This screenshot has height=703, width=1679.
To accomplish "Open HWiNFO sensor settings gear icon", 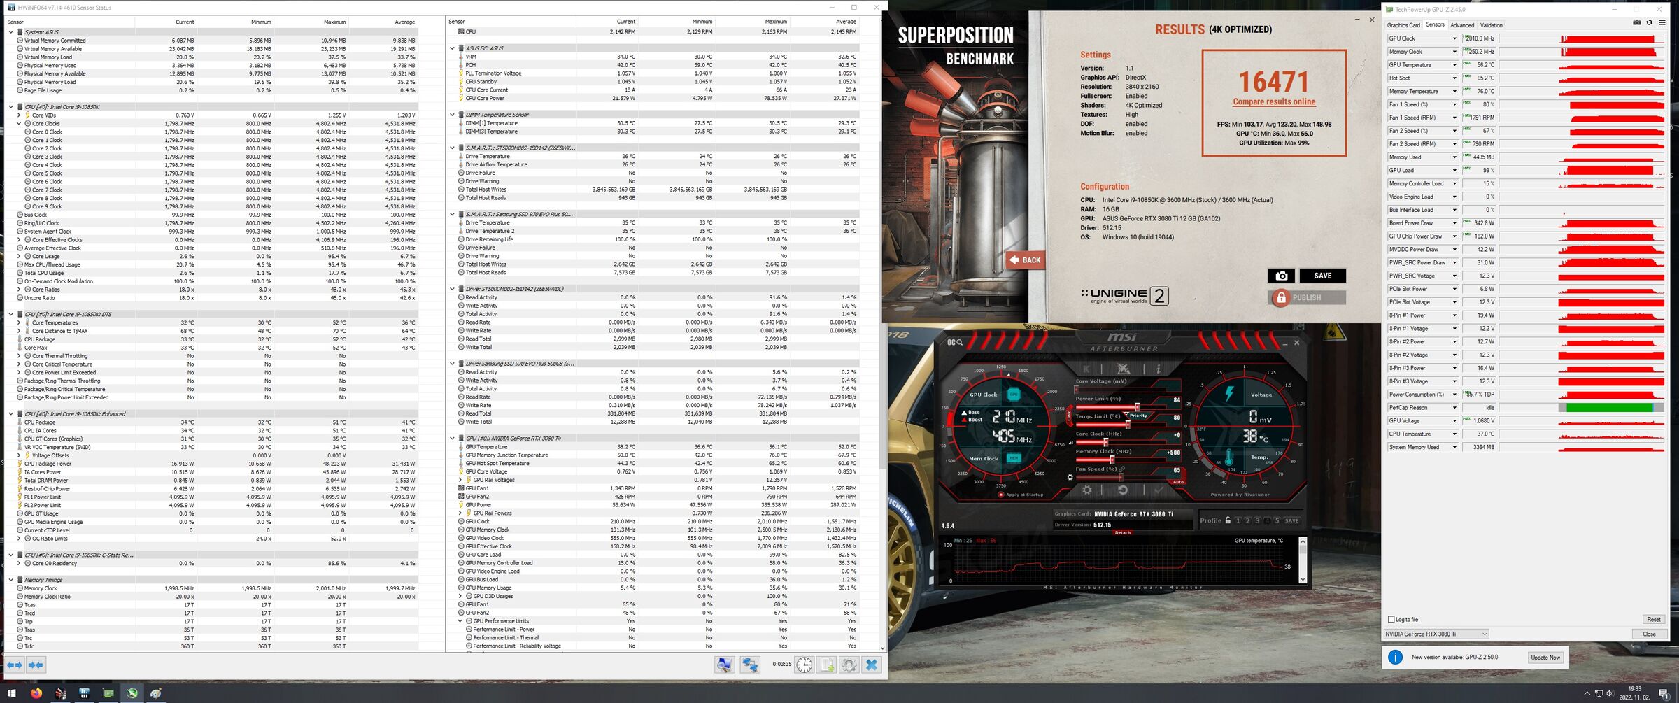I will click(849, 665).
